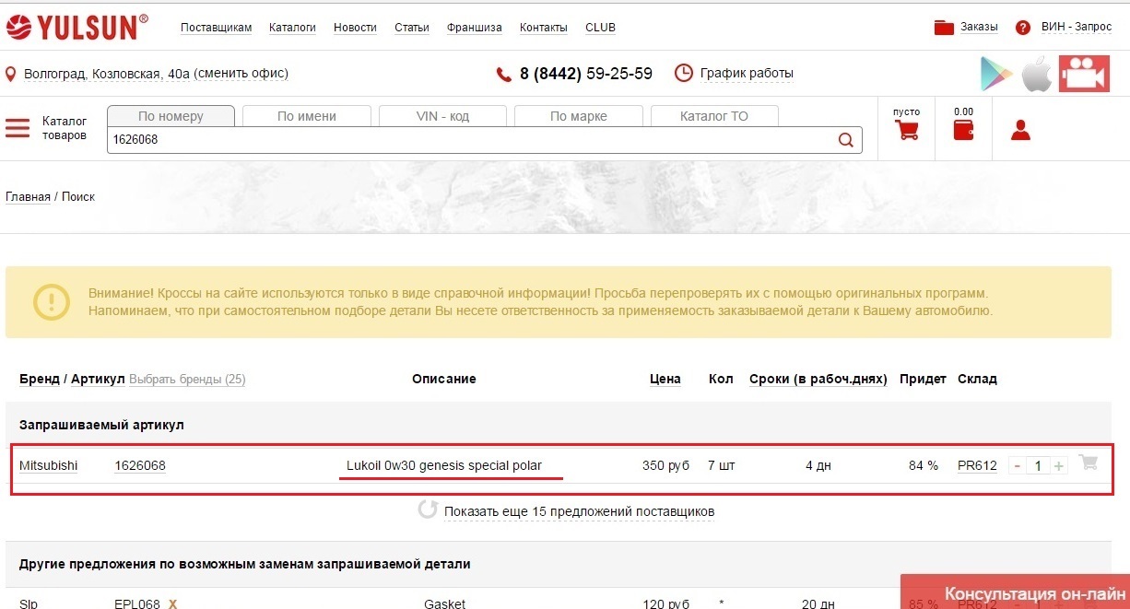The width and height of the screenshot is (1130, 609).
Task: Open the Заказы link
Action: (x=979, y=28)
